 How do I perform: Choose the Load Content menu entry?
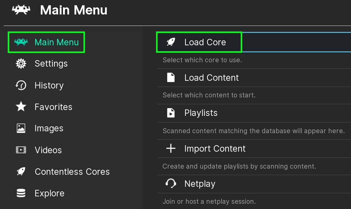pyautogui.click(x=211, y=78)
